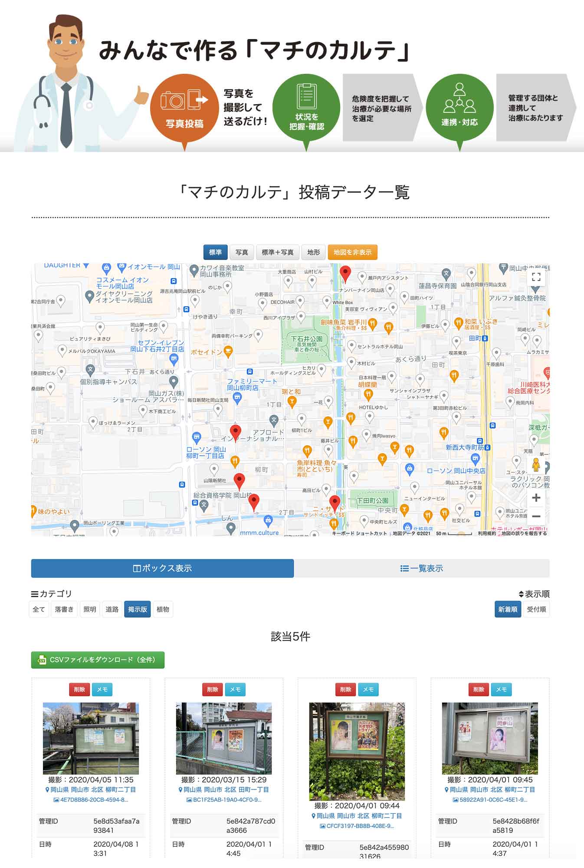Switch to 一覧表示 tab
The width and height of the screenshot is (584, 868).
tap(421, 568)
